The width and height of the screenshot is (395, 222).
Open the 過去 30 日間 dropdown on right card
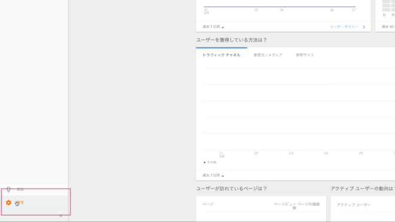tap(388, 27)
